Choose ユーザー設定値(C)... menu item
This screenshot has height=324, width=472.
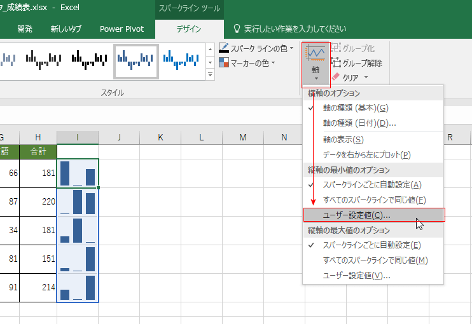tap(356, 215)
